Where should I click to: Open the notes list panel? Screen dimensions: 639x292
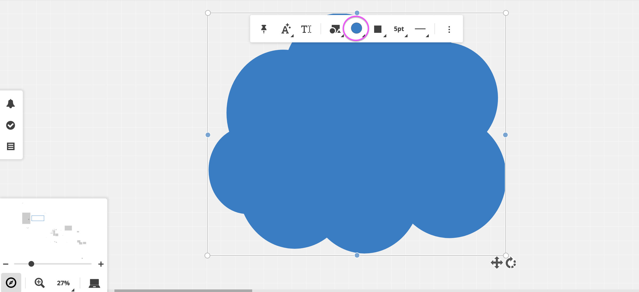[11, 147]
